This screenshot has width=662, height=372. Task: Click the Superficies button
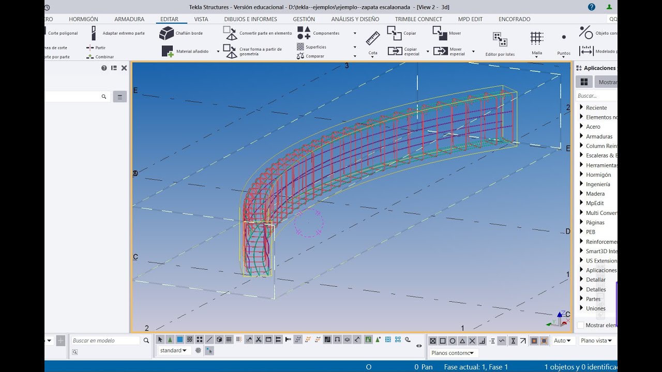click(x=311, y=47)
